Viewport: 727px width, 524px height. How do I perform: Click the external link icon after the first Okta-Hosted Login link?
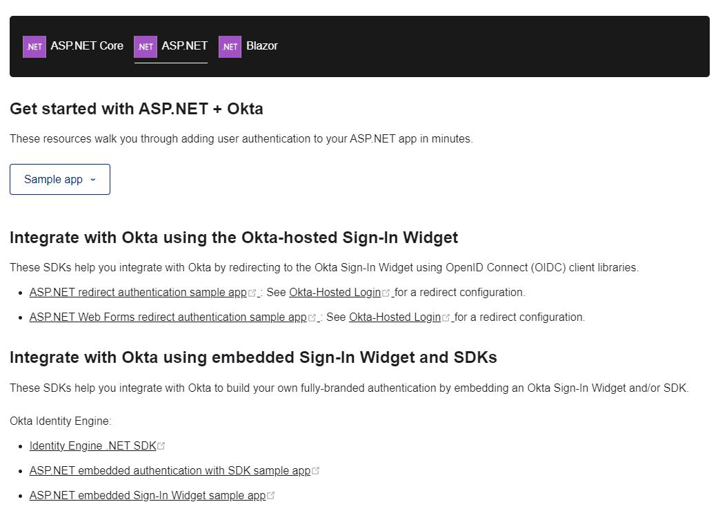click(384, 291)
